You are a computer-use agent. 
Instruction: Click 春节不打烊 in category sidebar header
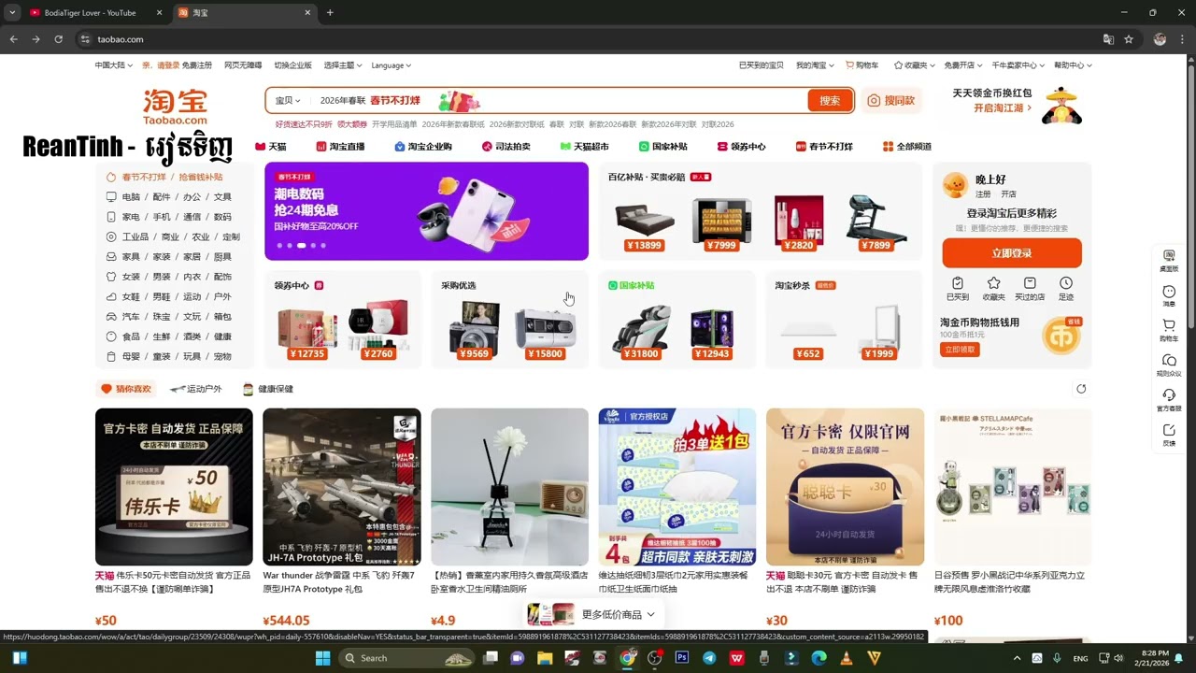144,177
